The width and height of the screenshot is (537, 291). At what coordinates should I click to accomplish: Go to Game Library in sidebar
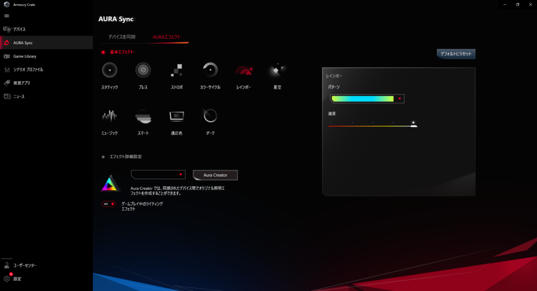[x=46, y=56]
